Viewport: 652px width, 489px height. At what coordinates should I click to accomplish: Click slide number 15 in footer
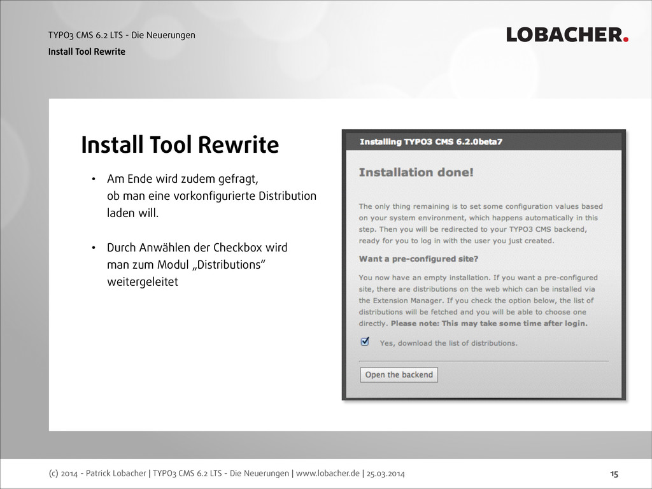614,474
